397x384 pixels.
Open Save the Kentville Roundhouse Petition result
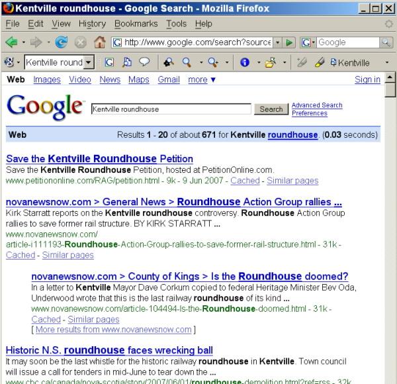99,159
